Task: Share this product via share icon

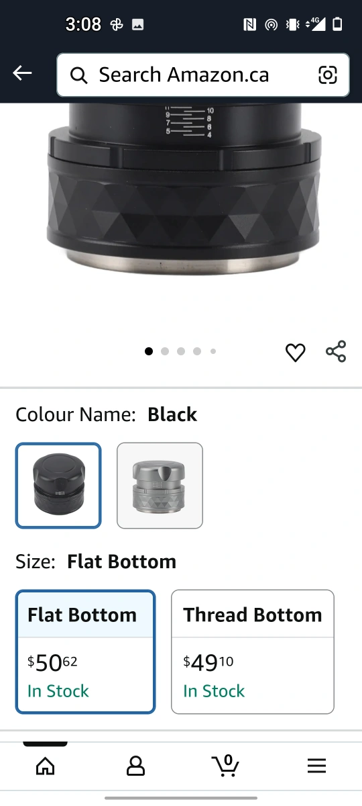Action: click(x=336, y=351)
